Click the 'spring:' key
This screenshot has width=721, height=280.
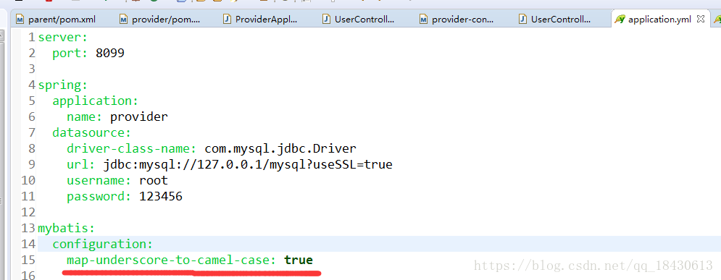(x=62, y=85)
